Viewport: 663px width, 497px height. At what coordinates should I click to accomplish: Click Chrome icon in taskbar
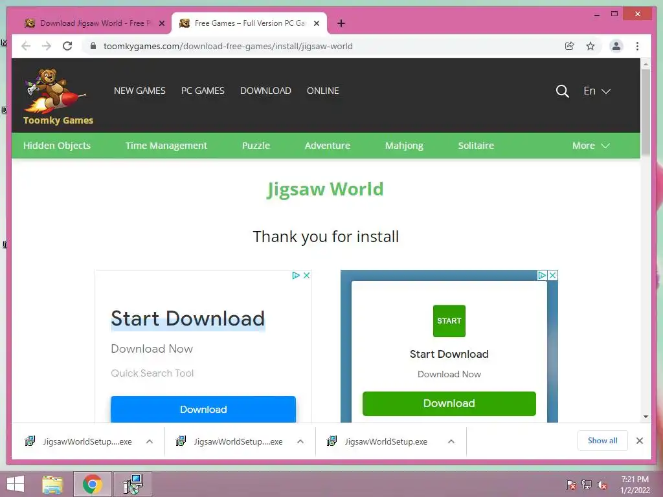coord(92,484)
